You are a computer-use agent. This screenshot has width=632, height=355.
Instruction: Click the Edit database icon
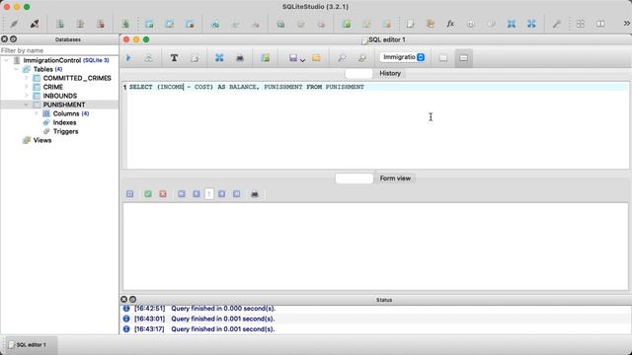pos(80,24)
